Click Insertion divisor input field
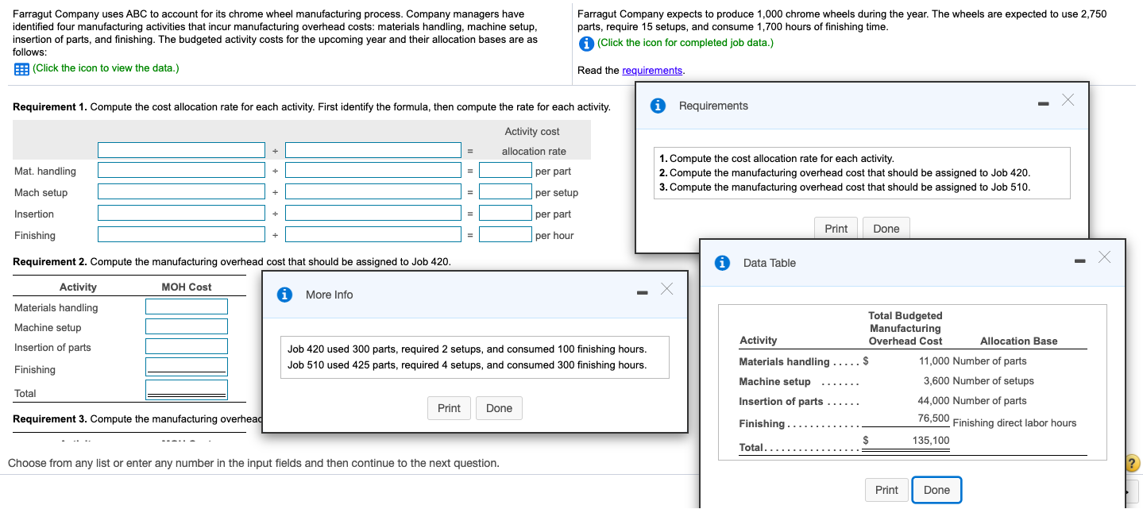The width and height of the screenshot is (1143, 509). point(373,213)
